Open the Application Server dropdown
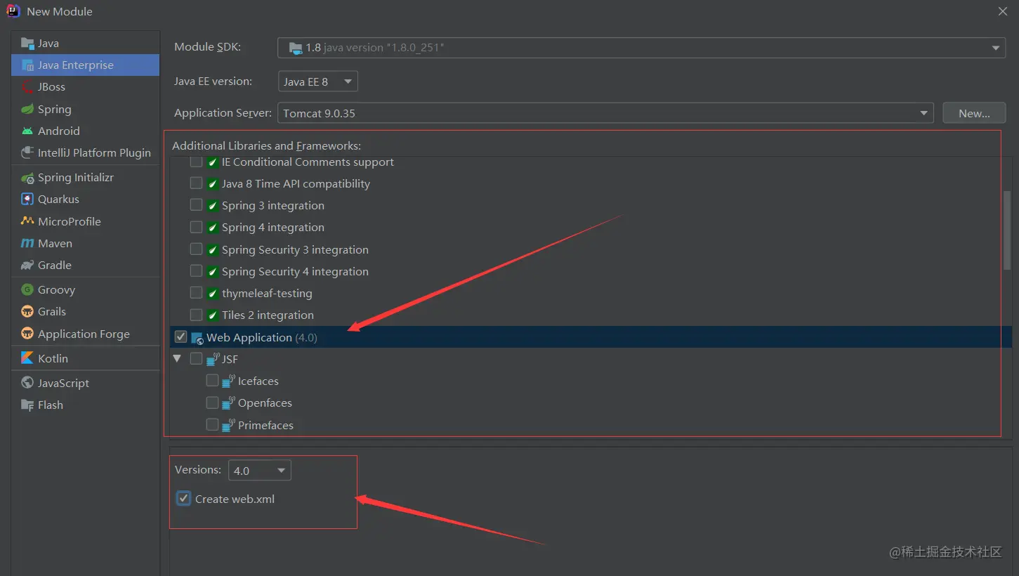This screenshot has height=576, width=1019. (x=605, y=113)
